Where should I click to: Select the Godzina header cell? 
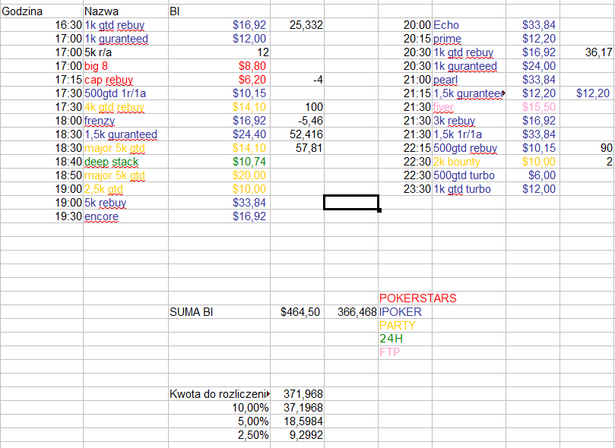[42, 11]
